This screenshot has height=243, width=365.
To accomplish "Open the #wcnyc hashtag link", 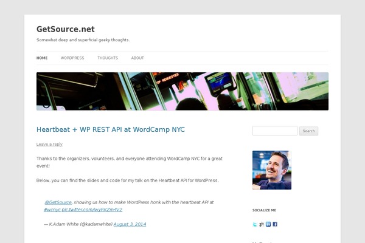I will (x=52, y=210).
